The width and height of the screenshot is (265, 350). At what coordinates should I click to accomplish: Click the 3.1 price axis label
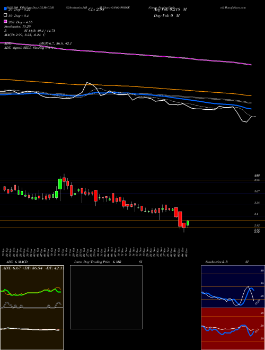coord(257,214)
